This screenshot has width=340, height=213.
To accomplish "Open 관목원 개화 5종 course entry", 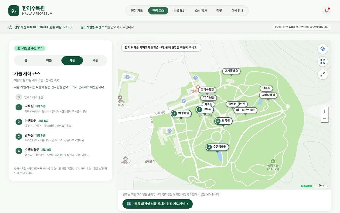I will click(x=60, y=138).
